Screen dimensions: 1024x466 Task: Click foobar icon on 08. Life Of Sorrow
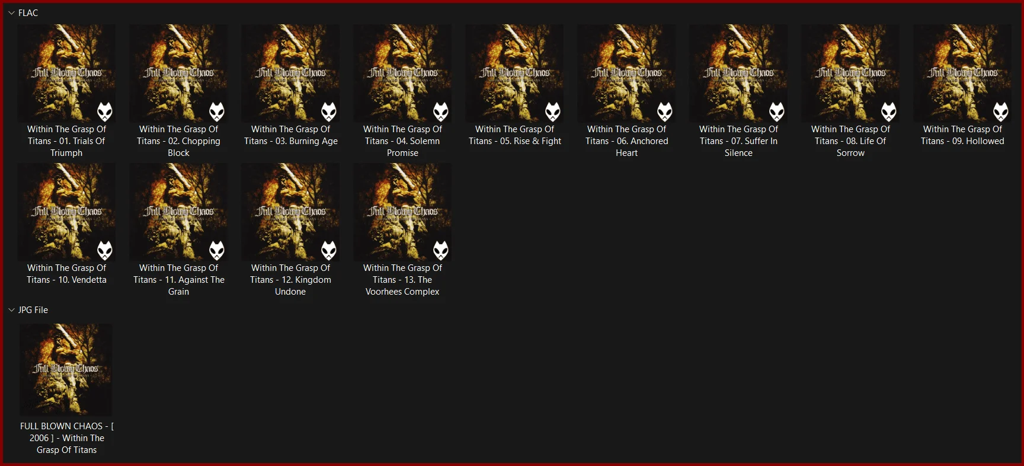[x=889, y=111]
